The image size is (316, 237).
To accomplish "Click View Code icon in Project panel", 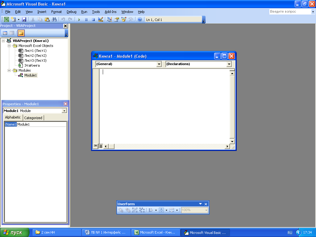I will (x=5, y=33).
